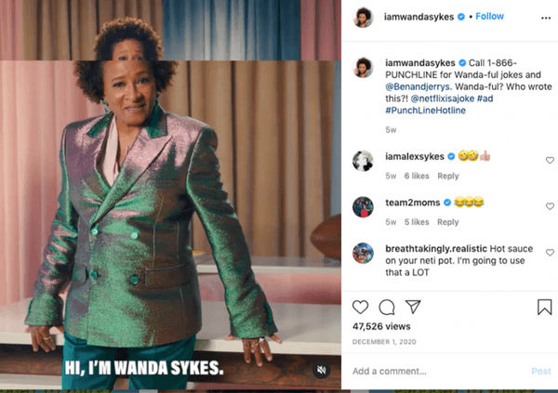Click the Add a comment field
Viewport: 558px width, 393px height.
(x=437, y=371)
